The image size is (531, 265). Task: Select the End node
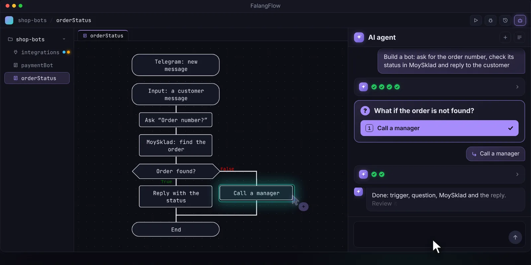coord(176,230)
